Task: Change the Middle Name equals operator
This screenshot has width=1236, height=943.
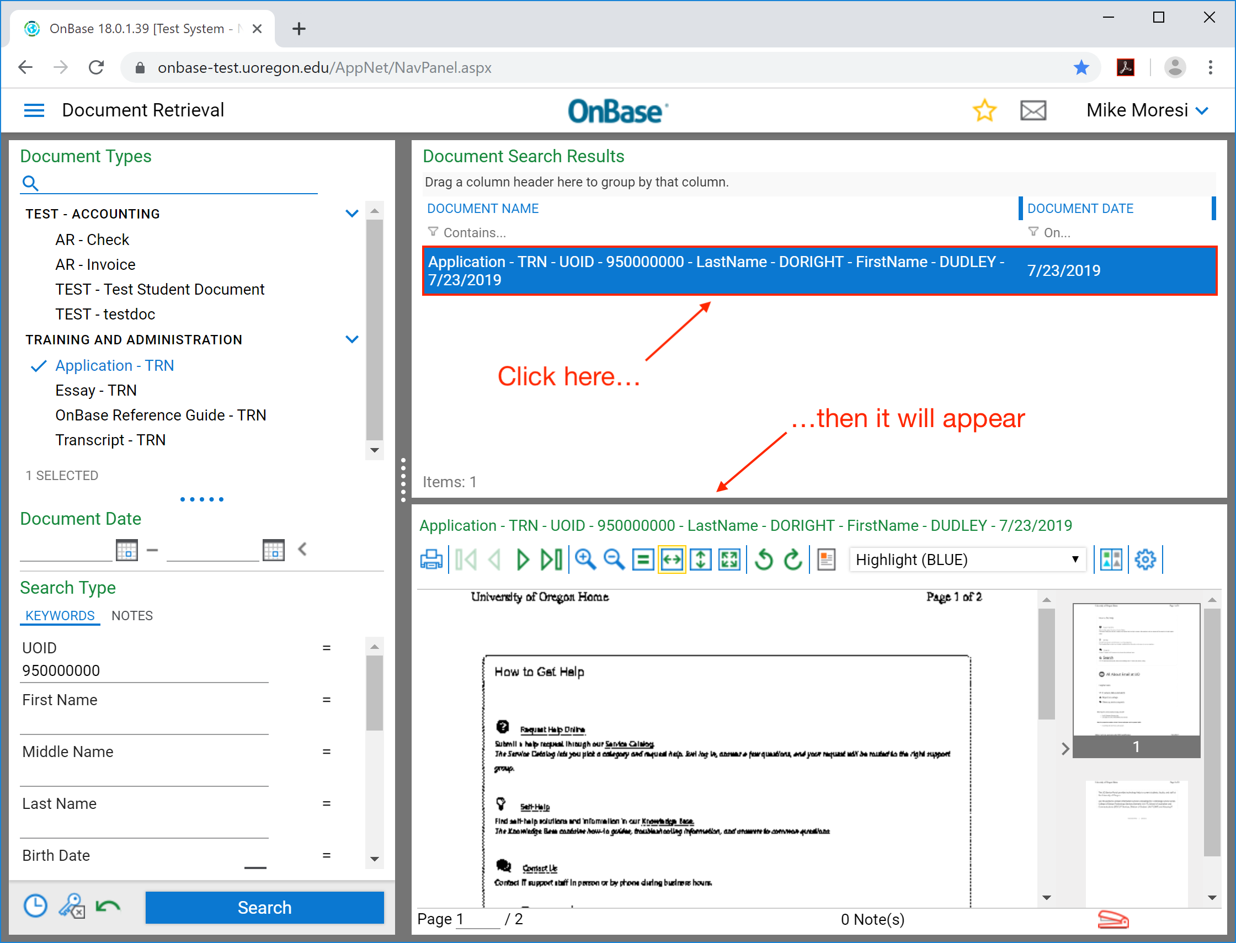Action: [x=326, y=752]
